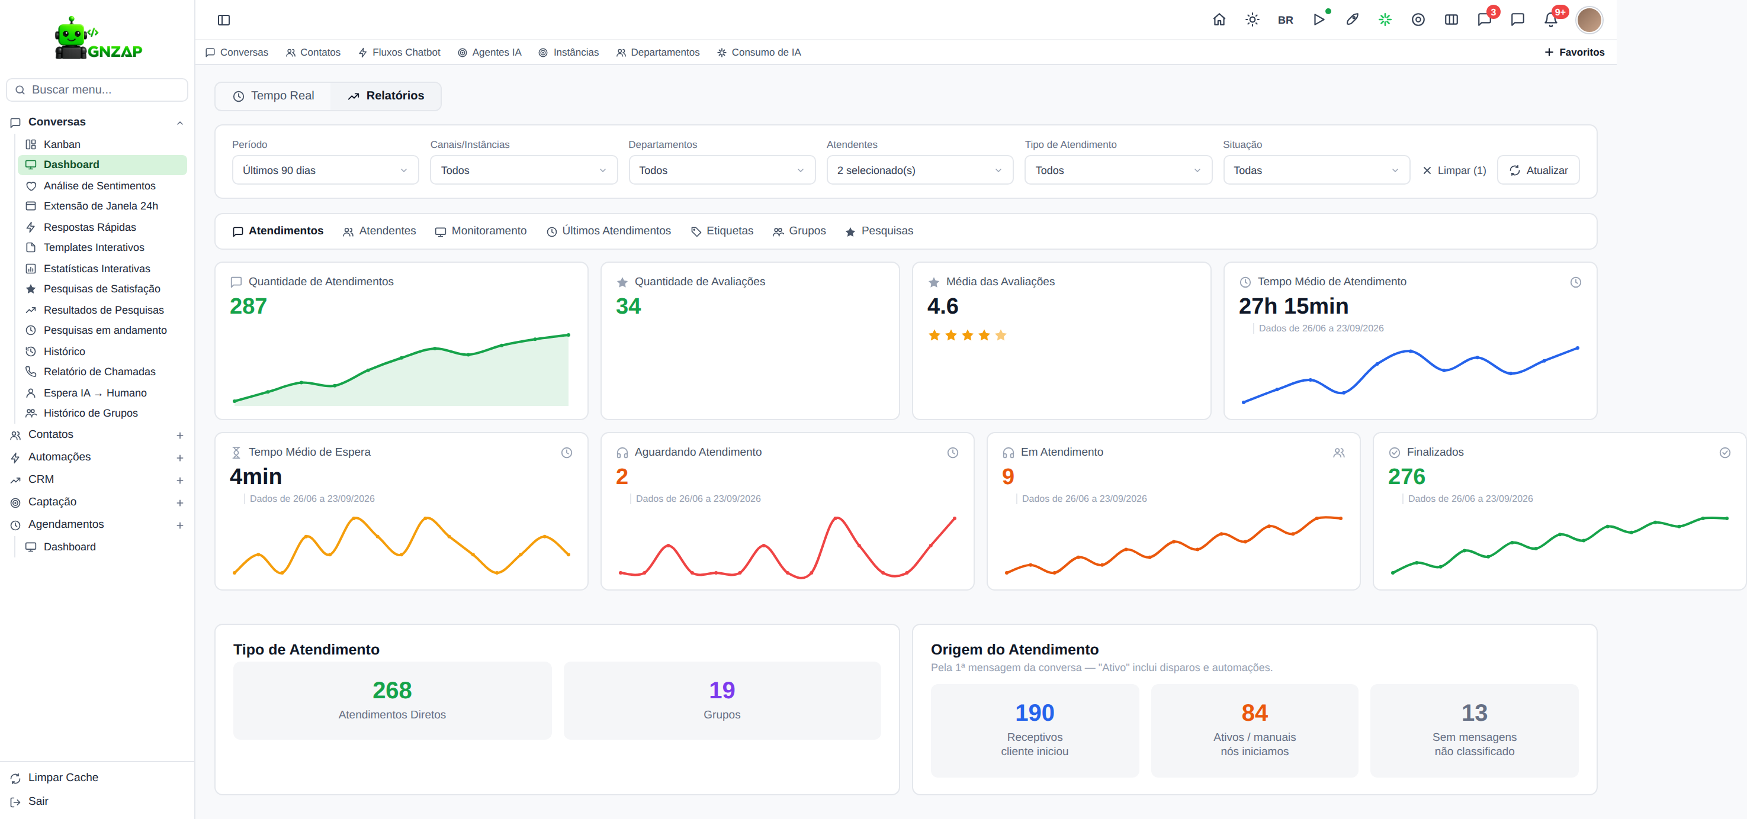Toggle light/dark theme sun icon
This screenshot has height=819, width=1747.
pyautogui.click(x=1252, y=20)
